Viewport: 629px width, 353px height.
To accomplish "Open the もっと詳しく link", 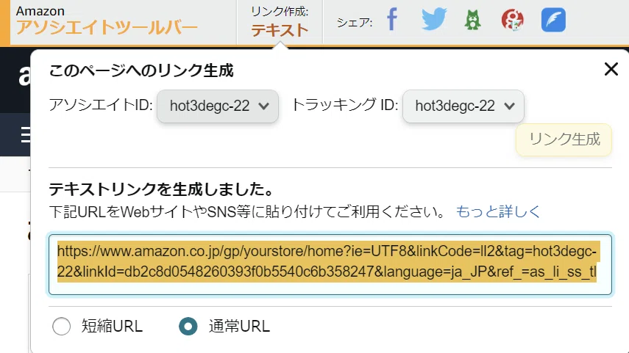I will (498, 211).
